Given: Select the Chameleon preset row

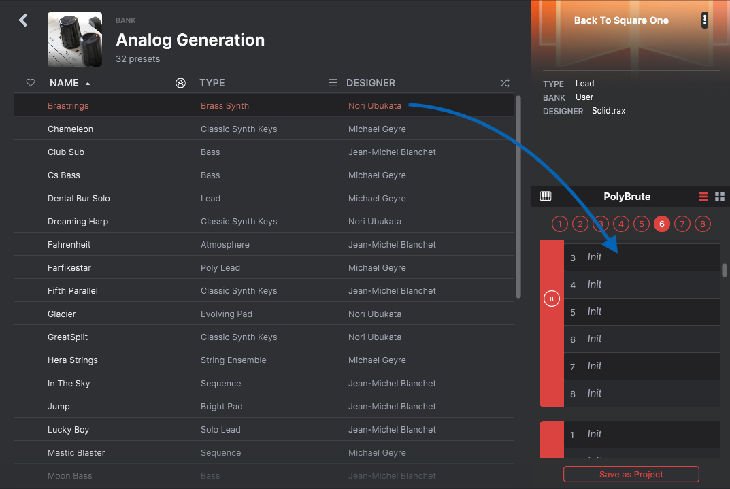Looking at the screenshot, I should click(264, 129).
